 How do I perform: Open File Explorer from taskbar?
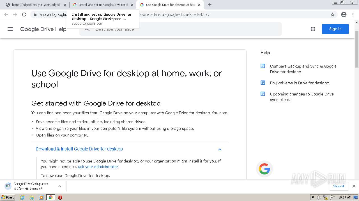click(32, 197)
